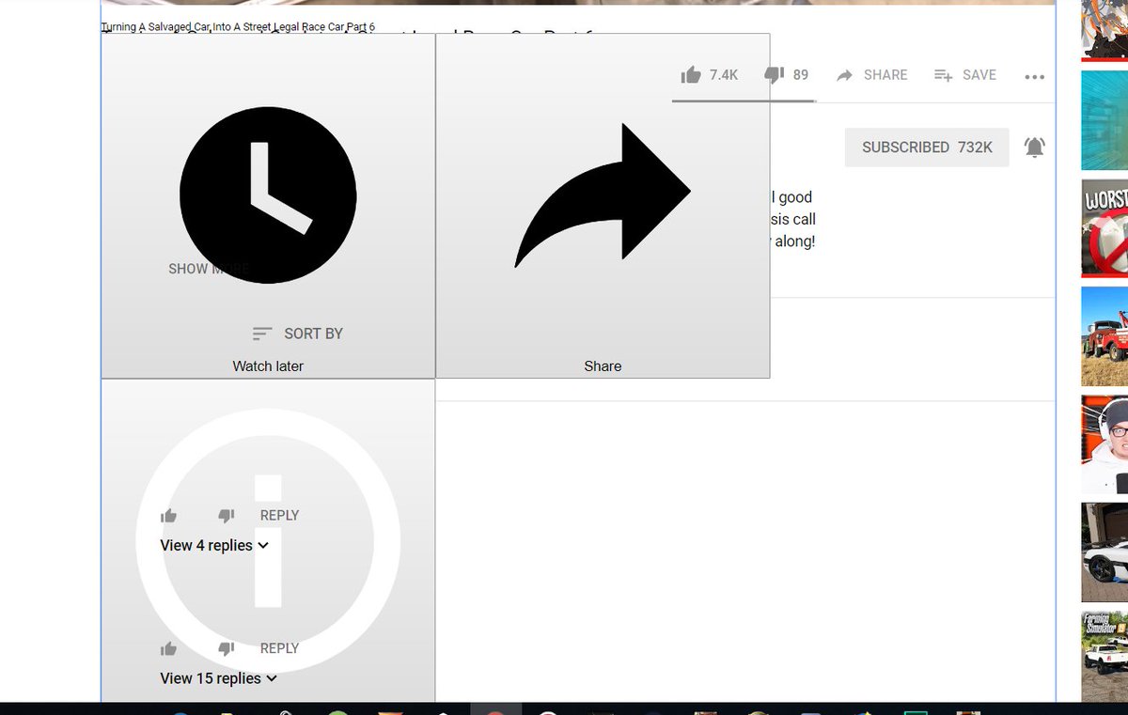Image resolution: width=1128 pixels, height=715 pixels.
Task: Toggle the notification bell for the channel
Action: 1035,148
